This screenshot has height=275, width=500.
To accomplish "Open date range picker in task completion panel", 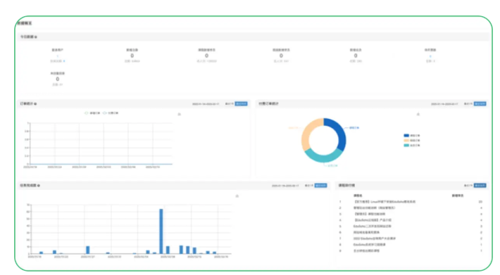I will [x=285, y=186].
